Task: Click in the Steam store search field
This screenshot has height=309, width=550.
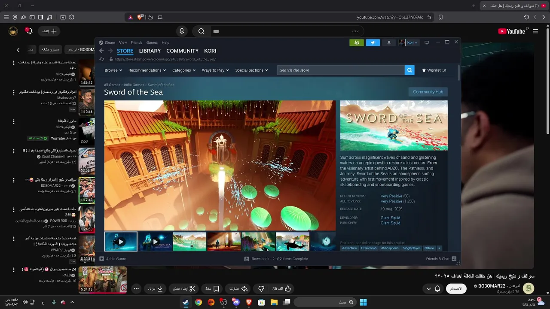Action: [341, 70]
